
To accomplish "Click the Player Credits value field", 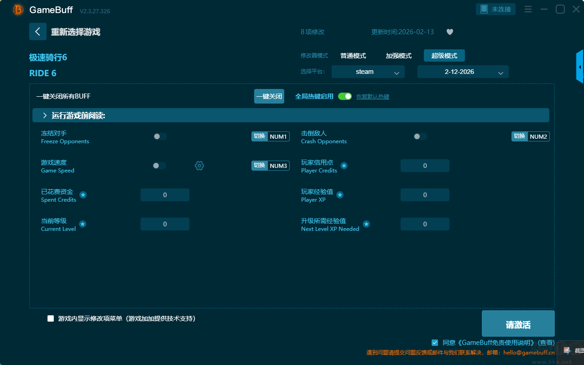I will click(425, 166).
